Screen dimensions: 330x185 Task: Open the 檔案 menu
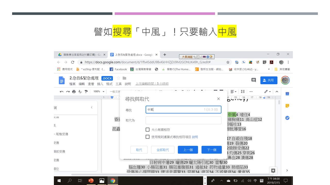coord(72,84)
